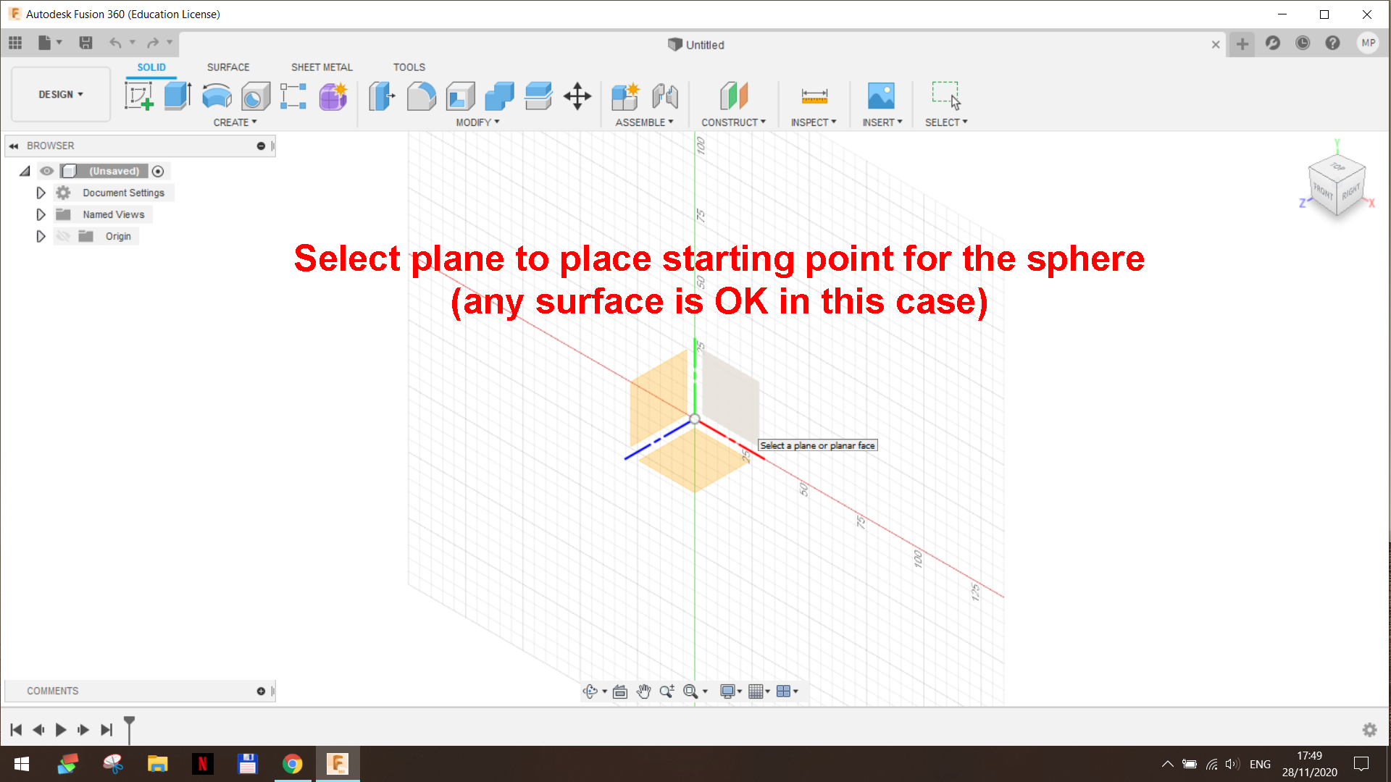Image resolution: width=1391 pixels, height=782 pixels.
Task: Click the Measure ruler icon
Action: (x=814, y=96)
